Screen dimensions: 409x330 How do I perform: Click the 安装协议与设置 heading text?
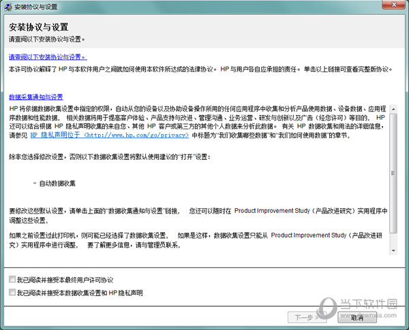point(39,27)
